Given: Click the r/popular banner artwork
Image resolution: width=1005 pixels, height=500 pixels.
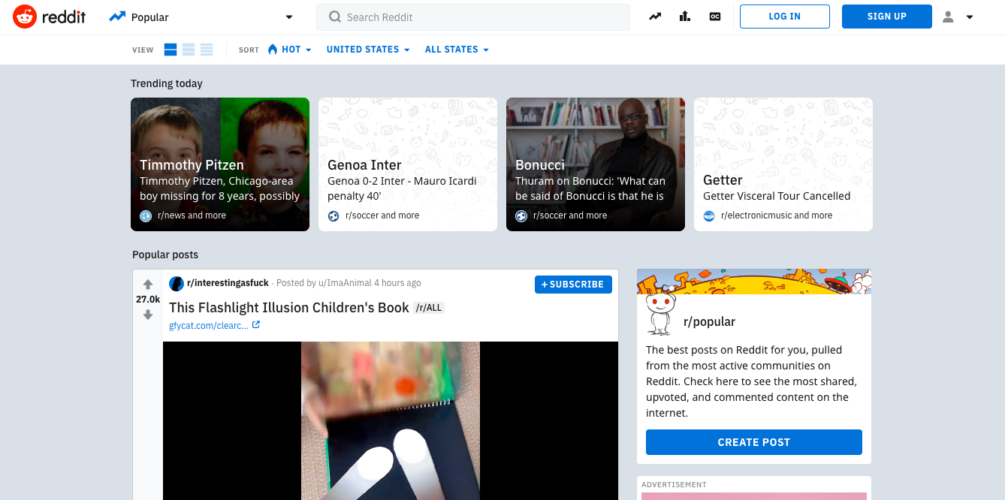Looking at the screenshot, I should 754,282.
